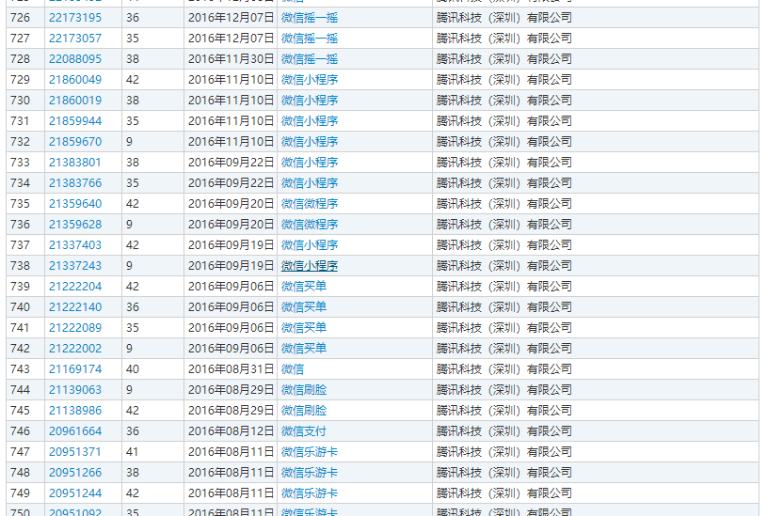Open registration number 20951371 link

(75, 452)
